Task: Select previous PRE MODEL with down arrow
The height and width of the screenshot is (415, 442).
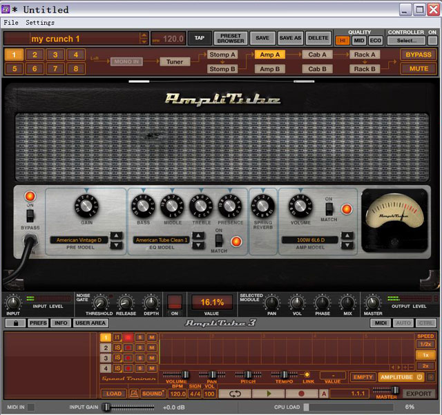Action: [x=117, y=245]
